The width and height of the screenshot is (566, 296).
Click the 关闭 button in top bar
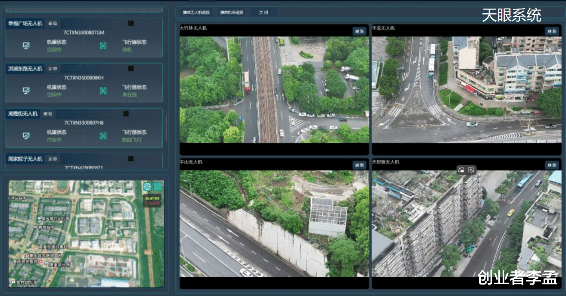[x=263, y=13]
